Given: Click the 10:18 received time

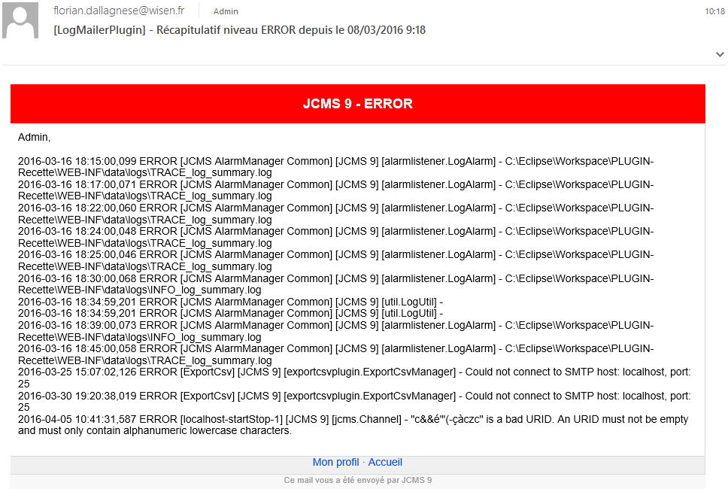Looking at the screenshot, I should [x=714, y=11].
